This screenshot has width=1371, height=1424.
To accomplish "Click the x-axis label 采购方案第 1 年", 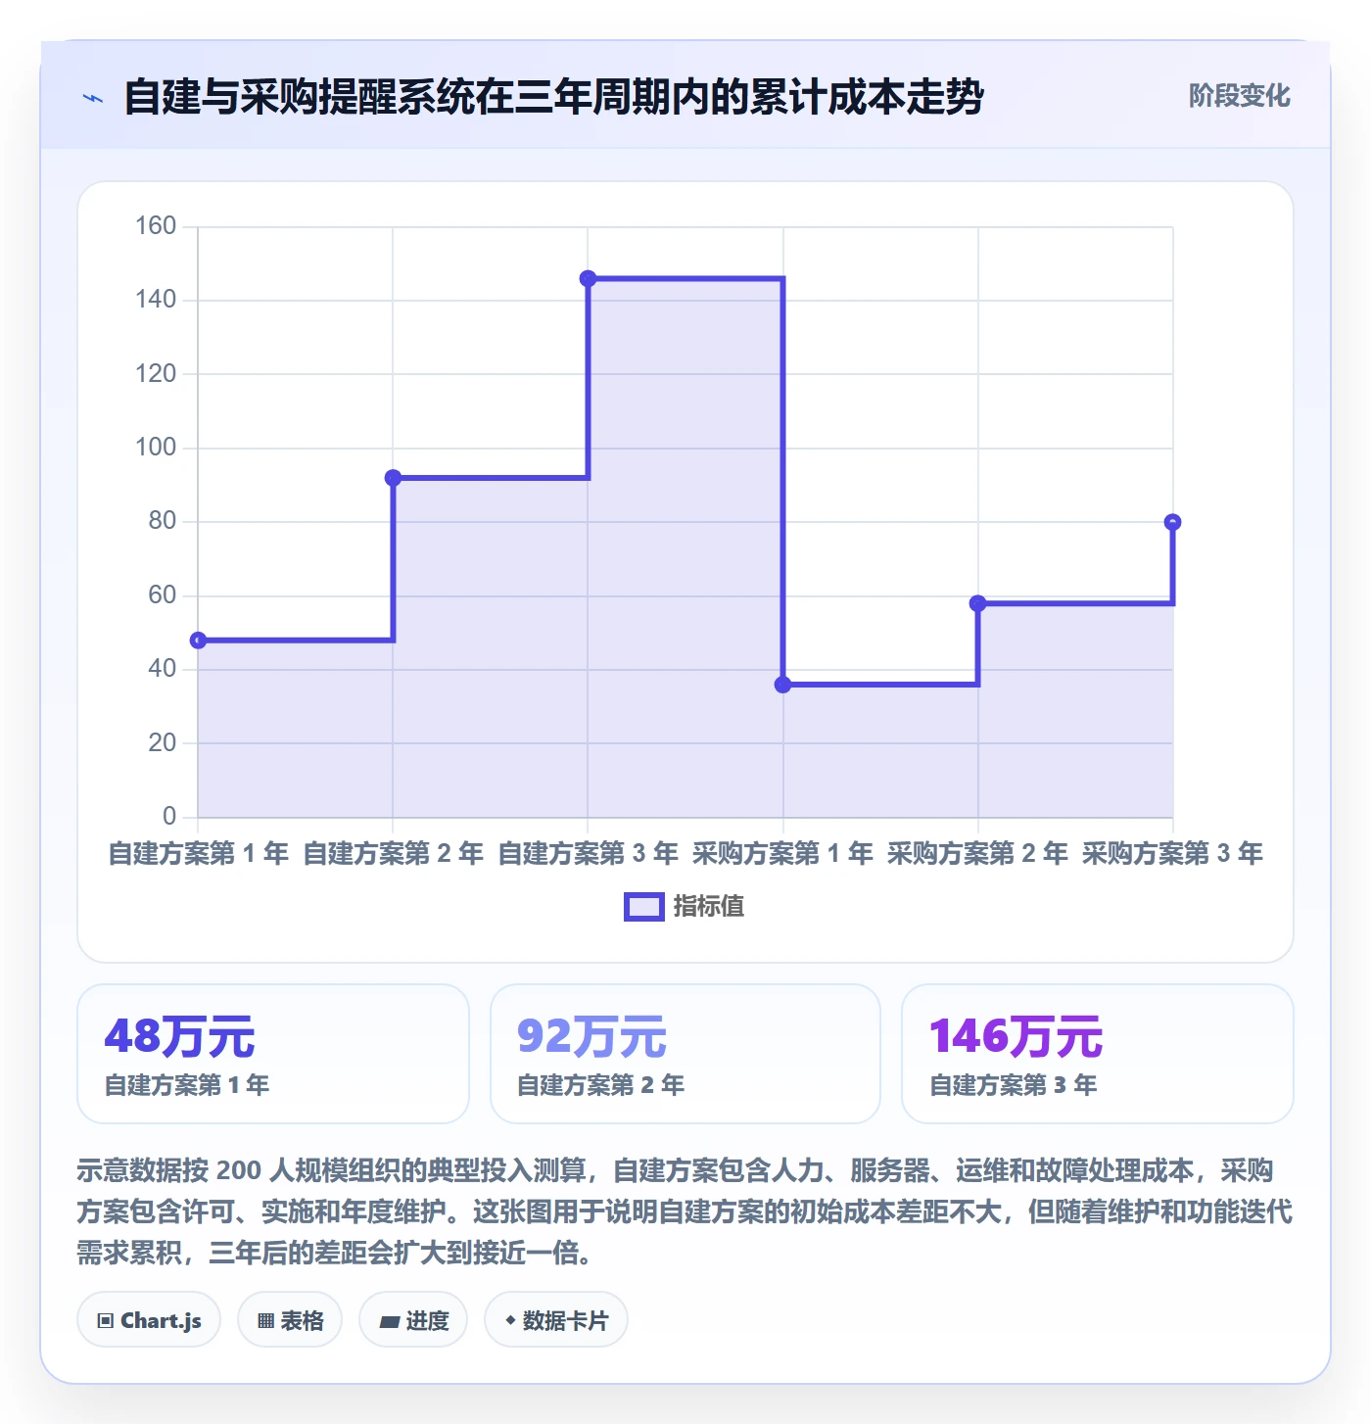I will [x=782, y=854].
